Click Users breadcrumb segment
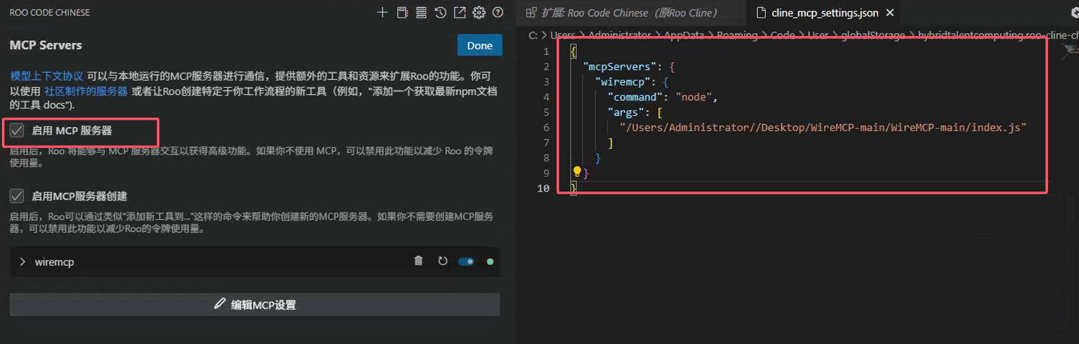Image resolution: width=1079 pixels, height=344 pixels. pos(563,35)
